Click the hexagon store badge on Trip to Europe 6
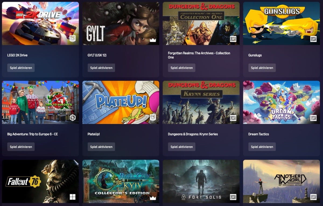Image resolution: width=323 pixels, height=206 pixels. coord(72,118)
